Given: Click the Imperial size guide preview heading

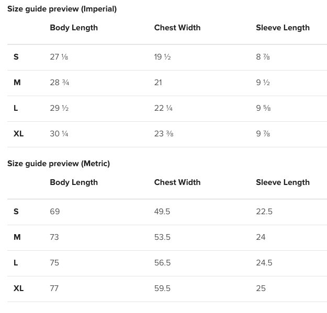Looking at the screenshot, I should point(62,9).
